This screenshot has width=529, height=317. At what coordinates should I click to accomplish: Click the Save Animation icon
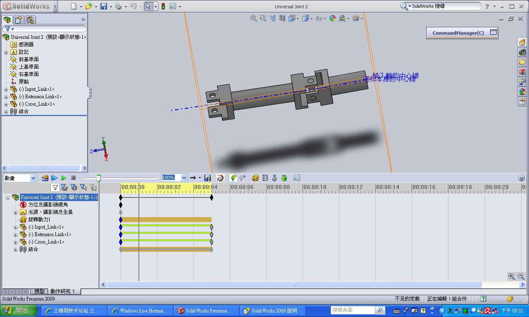point(207,177)
